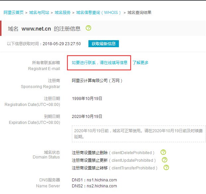The height and width of the screenshot is (194, 206).
Task: Click the help icon beside the www.net.cn heading
Action: coord(88,28)
